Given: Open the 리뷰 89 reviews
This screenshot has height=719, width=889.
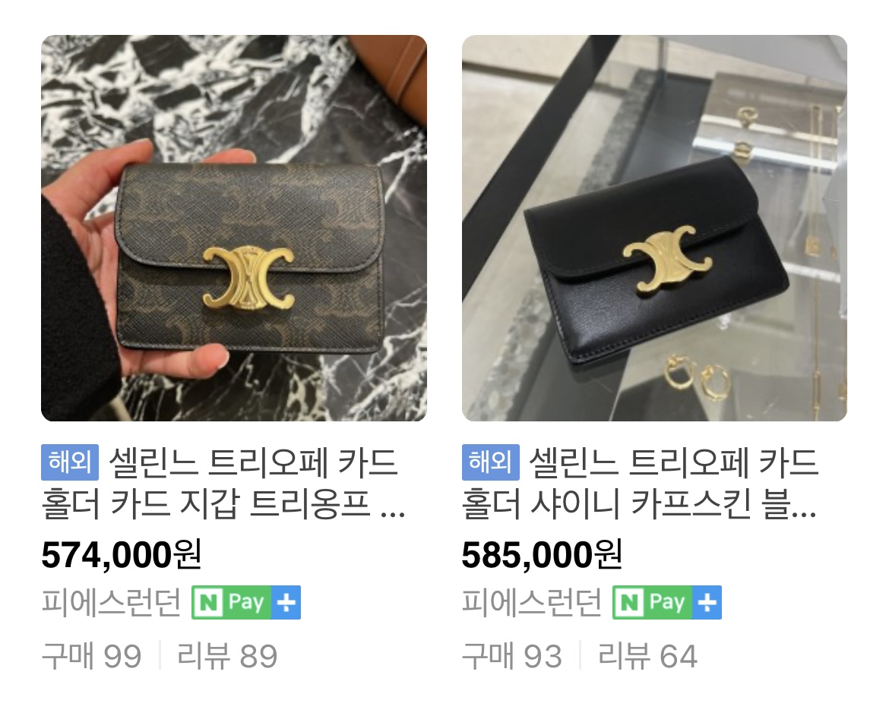Looking at the screenshot, I should click(227, 656).
